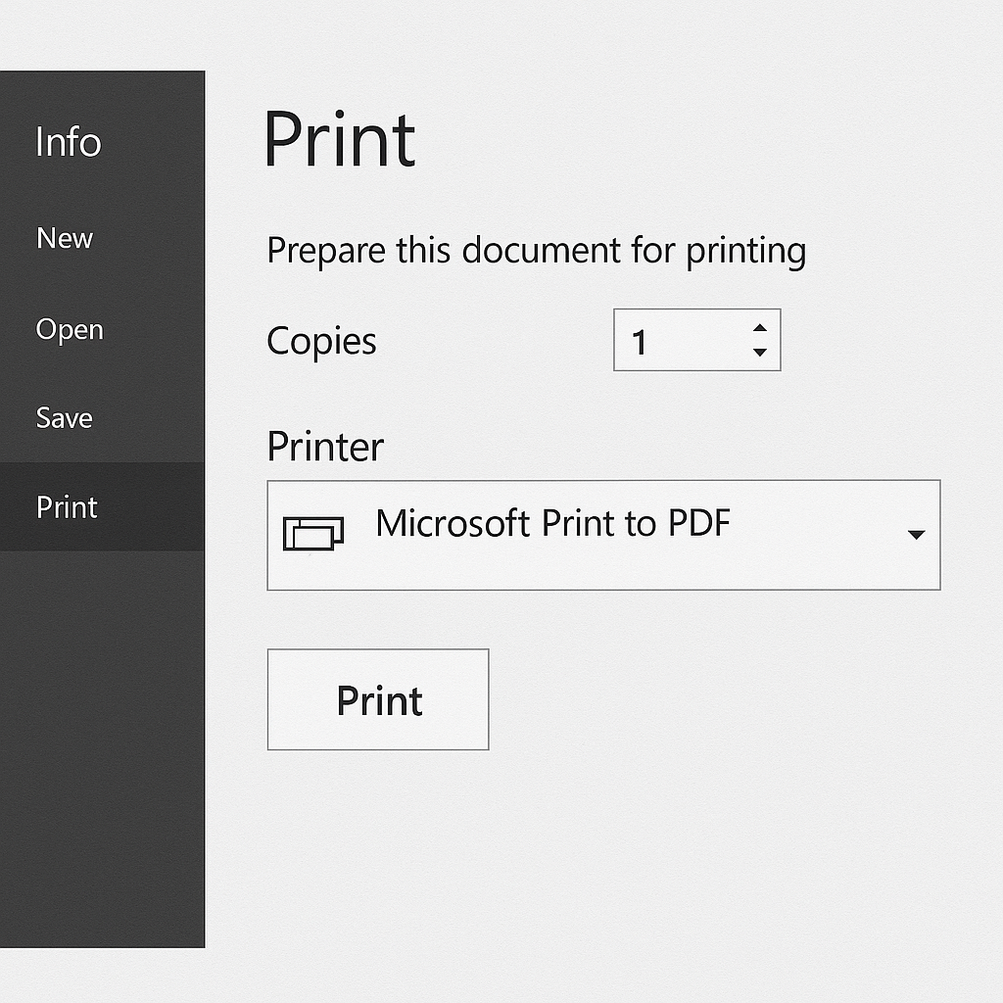The image size is (1003, 1003).
Task: Click the large Print page heading
Action: [x=340, y=139]
